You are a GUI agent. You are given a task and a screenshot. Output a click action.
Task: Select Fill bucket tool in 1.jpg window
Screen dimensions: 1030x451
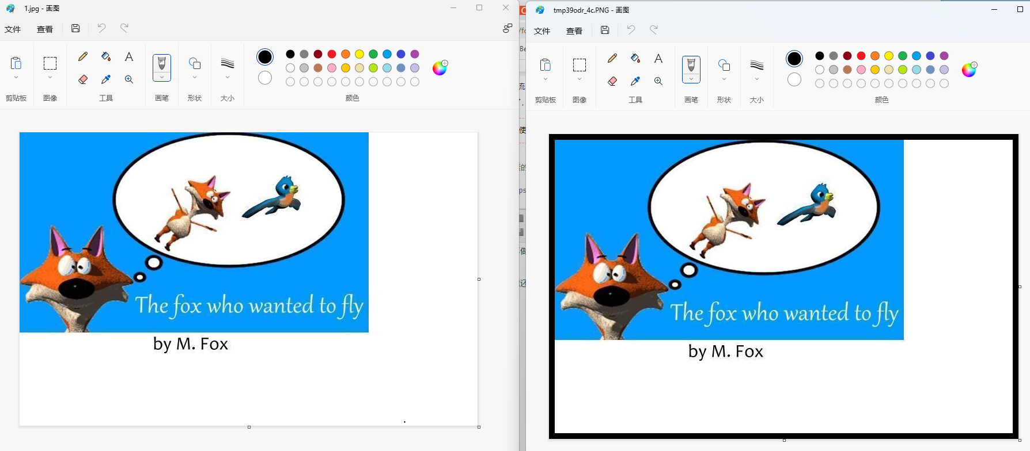pyautogui.click(x=106, y=56)
